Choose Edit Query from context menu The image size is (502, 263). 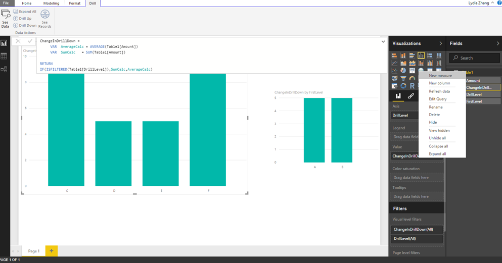[442, 99]
